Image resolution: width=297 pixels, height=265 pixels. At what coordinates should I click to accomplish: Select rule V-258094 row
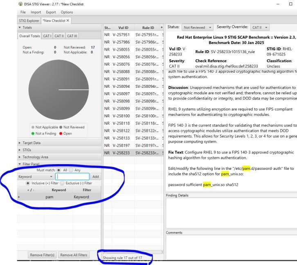[x=133, y=87]
